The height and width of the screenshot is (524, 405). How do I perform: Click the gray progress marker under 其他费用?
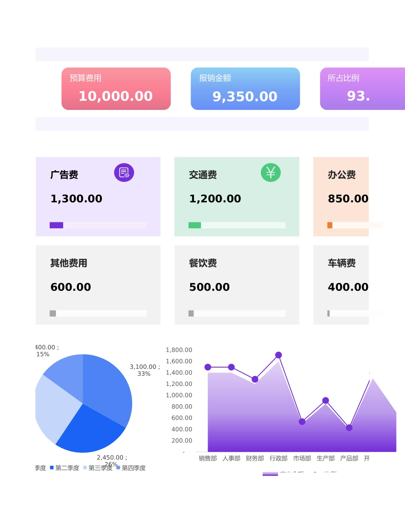click(x=53, y=313)
